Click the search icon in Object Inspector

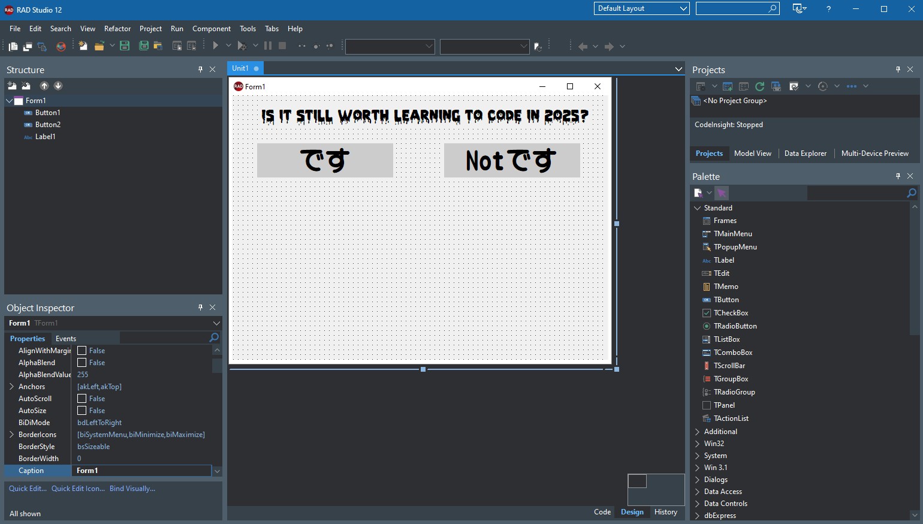click(x=214, y=338)
